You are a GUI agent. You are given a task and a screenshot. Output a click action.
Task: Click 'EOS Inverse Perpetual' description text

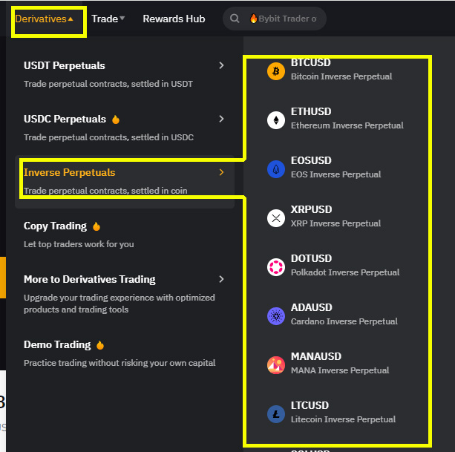(335, 174)
